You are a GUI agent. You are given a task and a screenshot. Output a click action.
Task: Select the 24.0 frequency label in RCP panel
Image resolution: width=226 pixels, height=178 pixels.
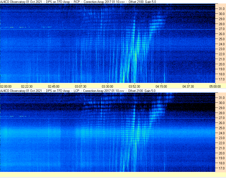click(222, 44)
